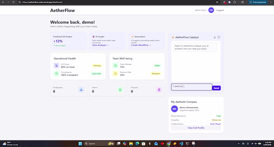Image resolution: width=274 pixels, height=147 pixels.
Task: Click the sparkle icon beside AetherFlow Catalyst
Action: tap(173, 37)
